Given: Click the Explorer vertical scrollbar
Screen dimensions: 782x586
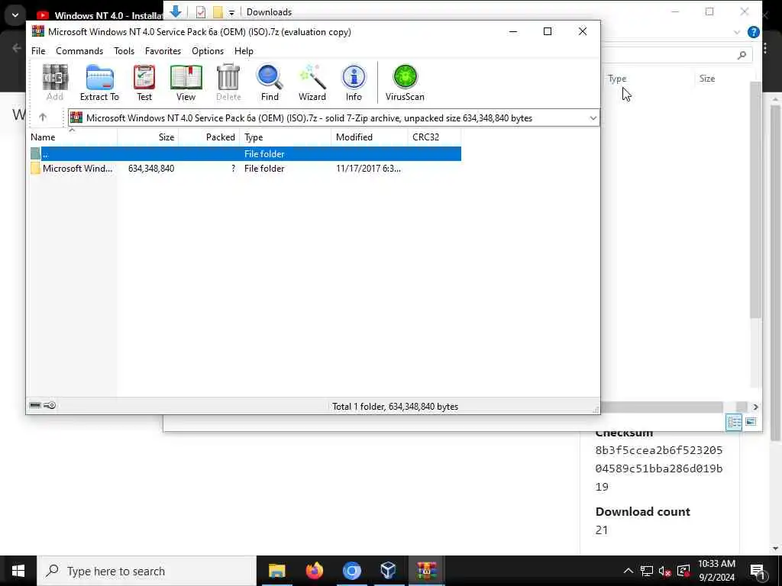Looking at the screenshot, I should point(755,199).
